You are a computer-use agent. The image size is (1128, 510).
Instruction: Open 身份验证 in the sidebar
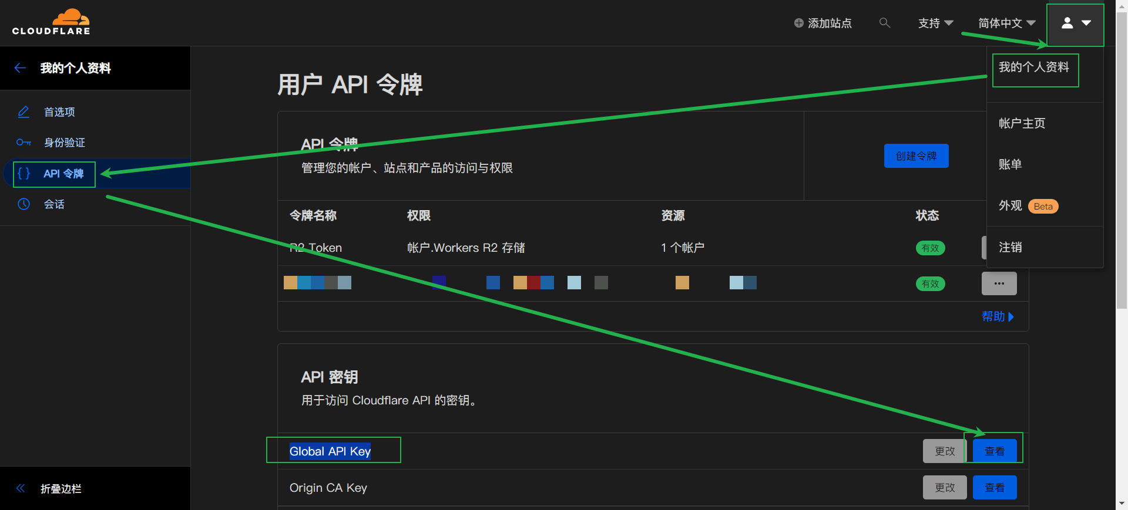(65, 143)
